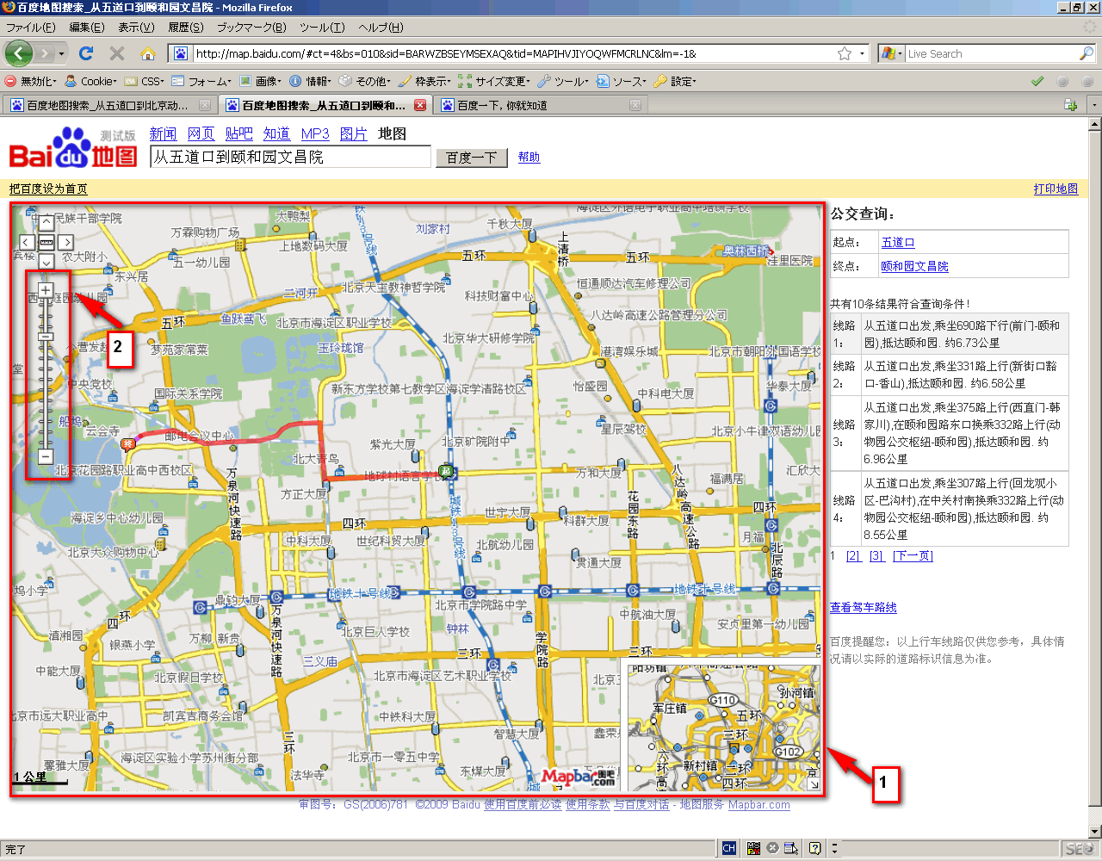Viewport: 1102px width, 861px height.
Task: Open the 設定 toolbar dropdown
Action: (x=675, y=81)
